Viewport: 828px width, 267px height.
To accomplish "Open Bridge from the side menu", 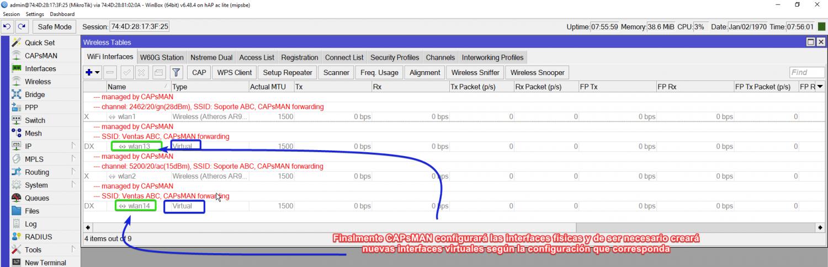I will coord(35,94).
